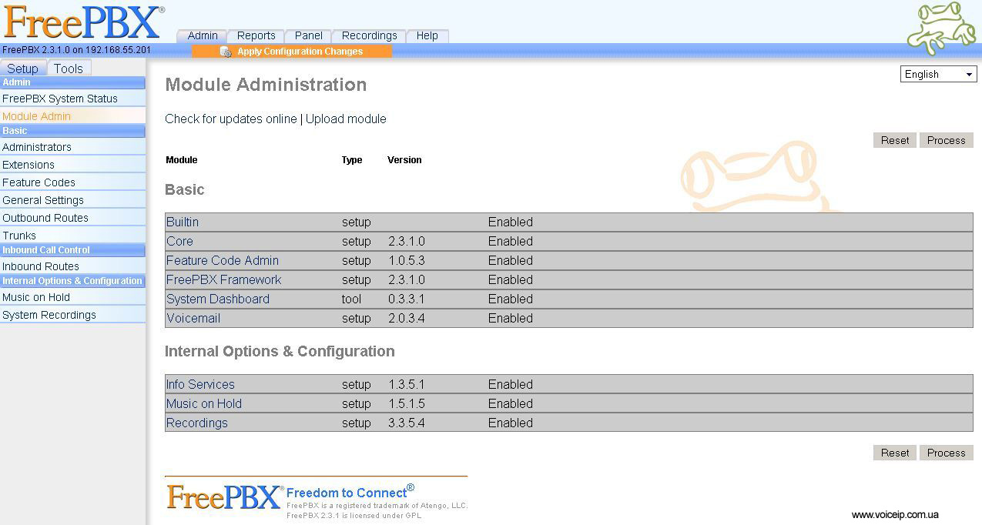Click the Type column header

click(x=352, y=160)
